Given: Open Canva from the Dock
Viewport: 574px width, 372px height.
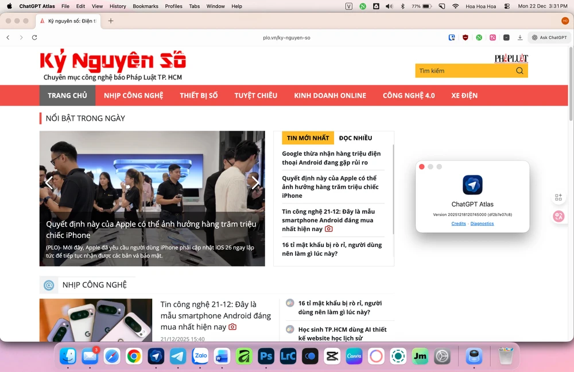Looking at the screenshot, I should tap(354, 356).
